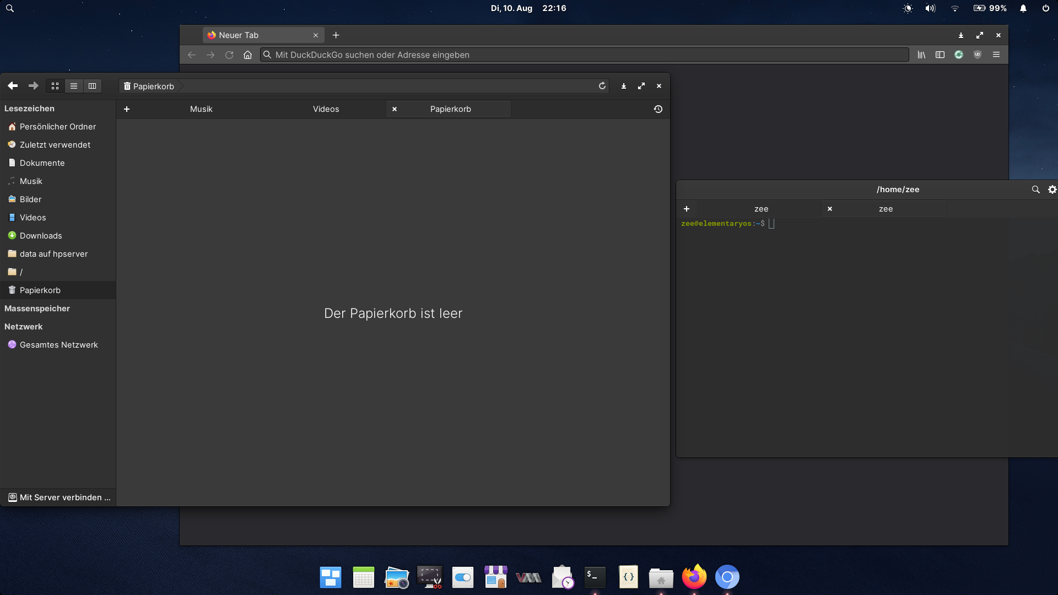Screen dimensions: 1058x595
Task: Open Firefox library icon
Action: tap(921, 55)
